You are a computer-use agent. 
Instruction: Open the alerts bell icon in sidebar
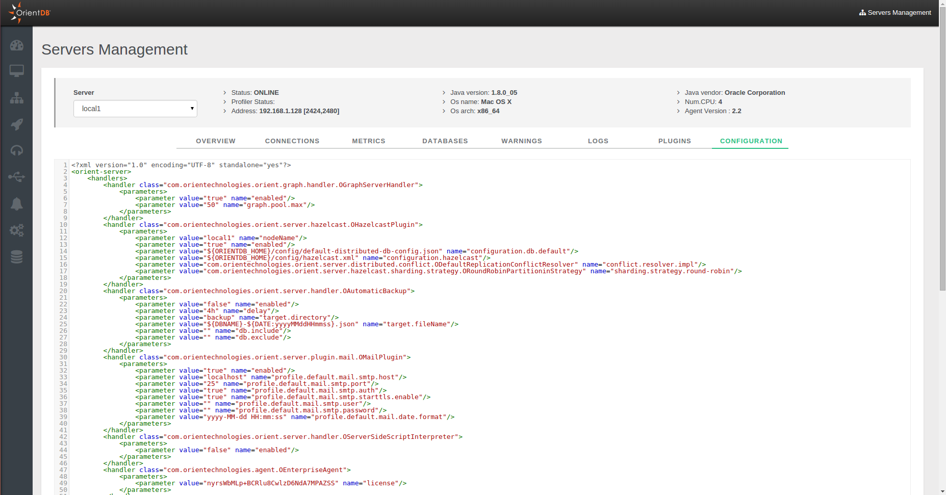17,204
